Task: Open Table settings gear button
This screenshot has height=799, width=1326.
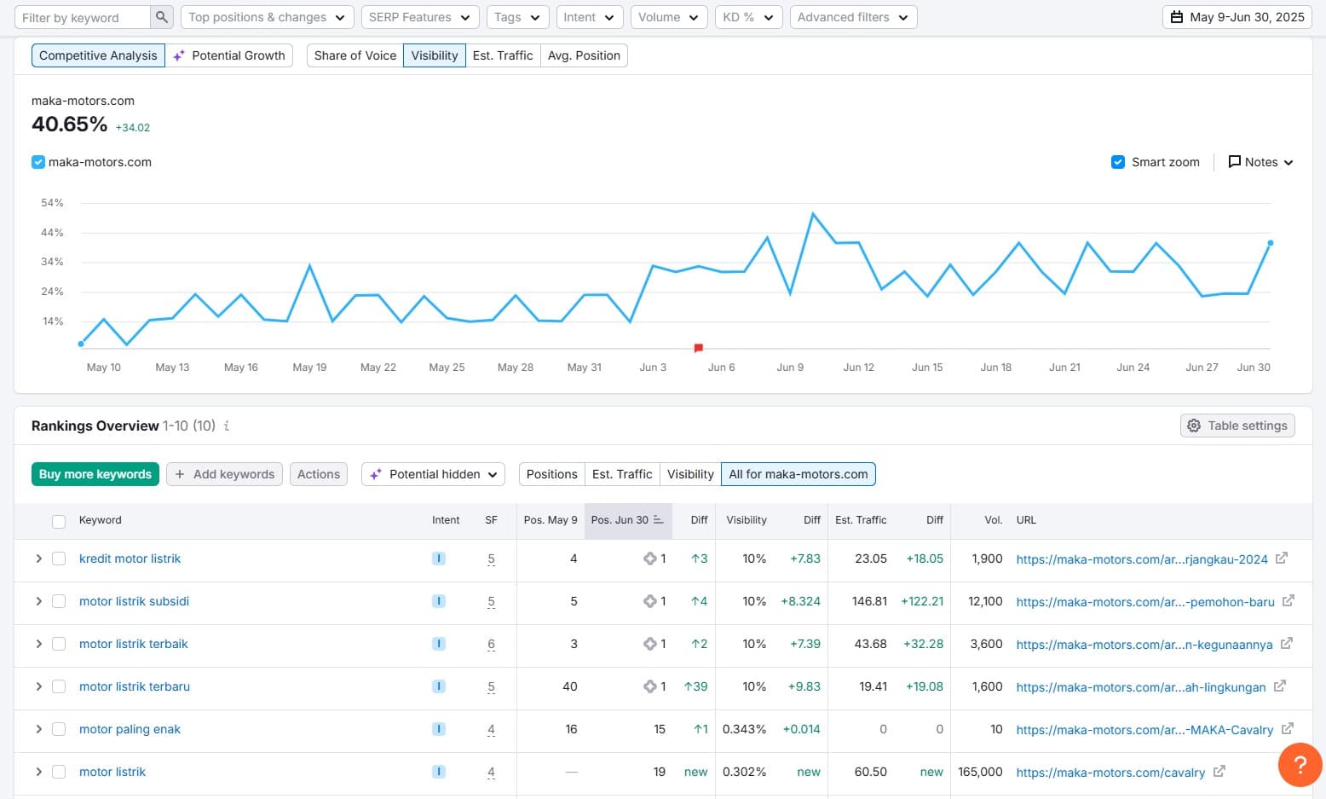Action: tap(1237, 426)
